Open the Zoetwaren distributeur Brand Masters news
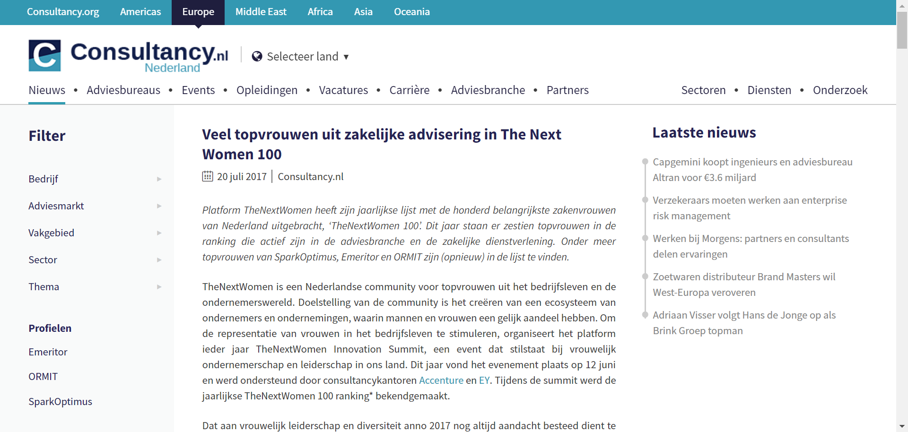This screenshot has height=432, width=908. 744,285
